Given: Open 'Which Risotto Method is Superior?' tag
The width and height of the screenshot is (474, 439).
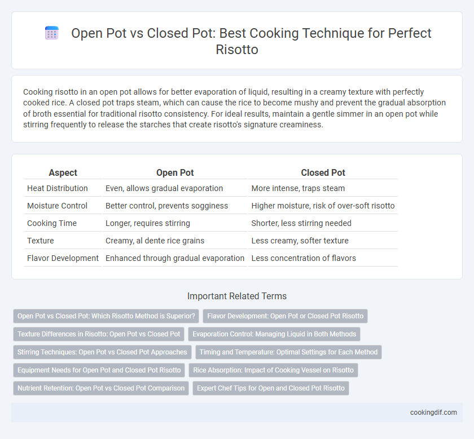Looking at the screenshot, I should [x=106, y=316].
